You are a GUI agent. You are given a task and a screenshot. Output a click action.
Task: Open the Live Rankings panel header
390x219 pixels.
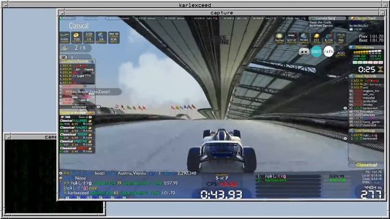coord(366,130)
